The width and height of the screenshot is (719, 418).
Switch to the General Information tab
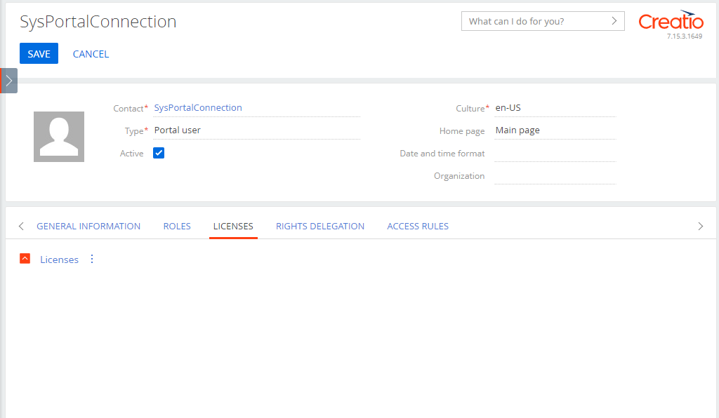coord(88,226)
